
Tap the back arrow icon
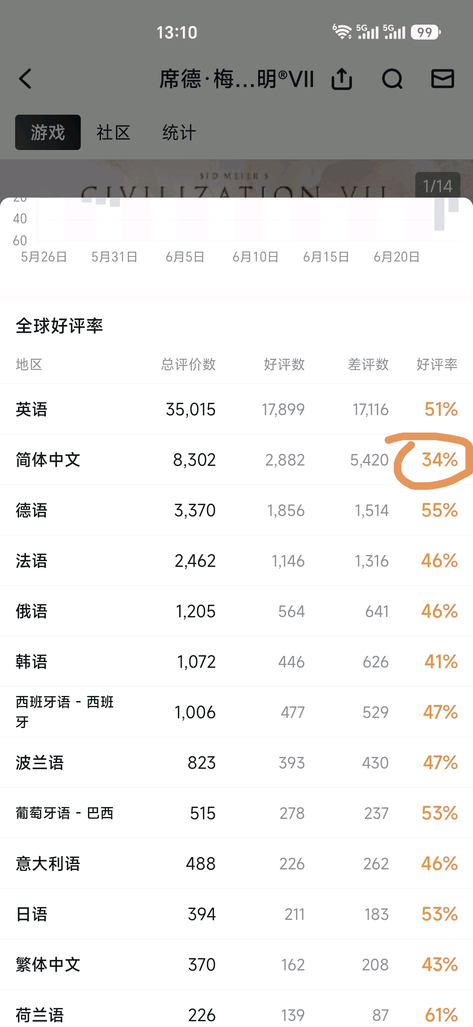tap(25, 79)
